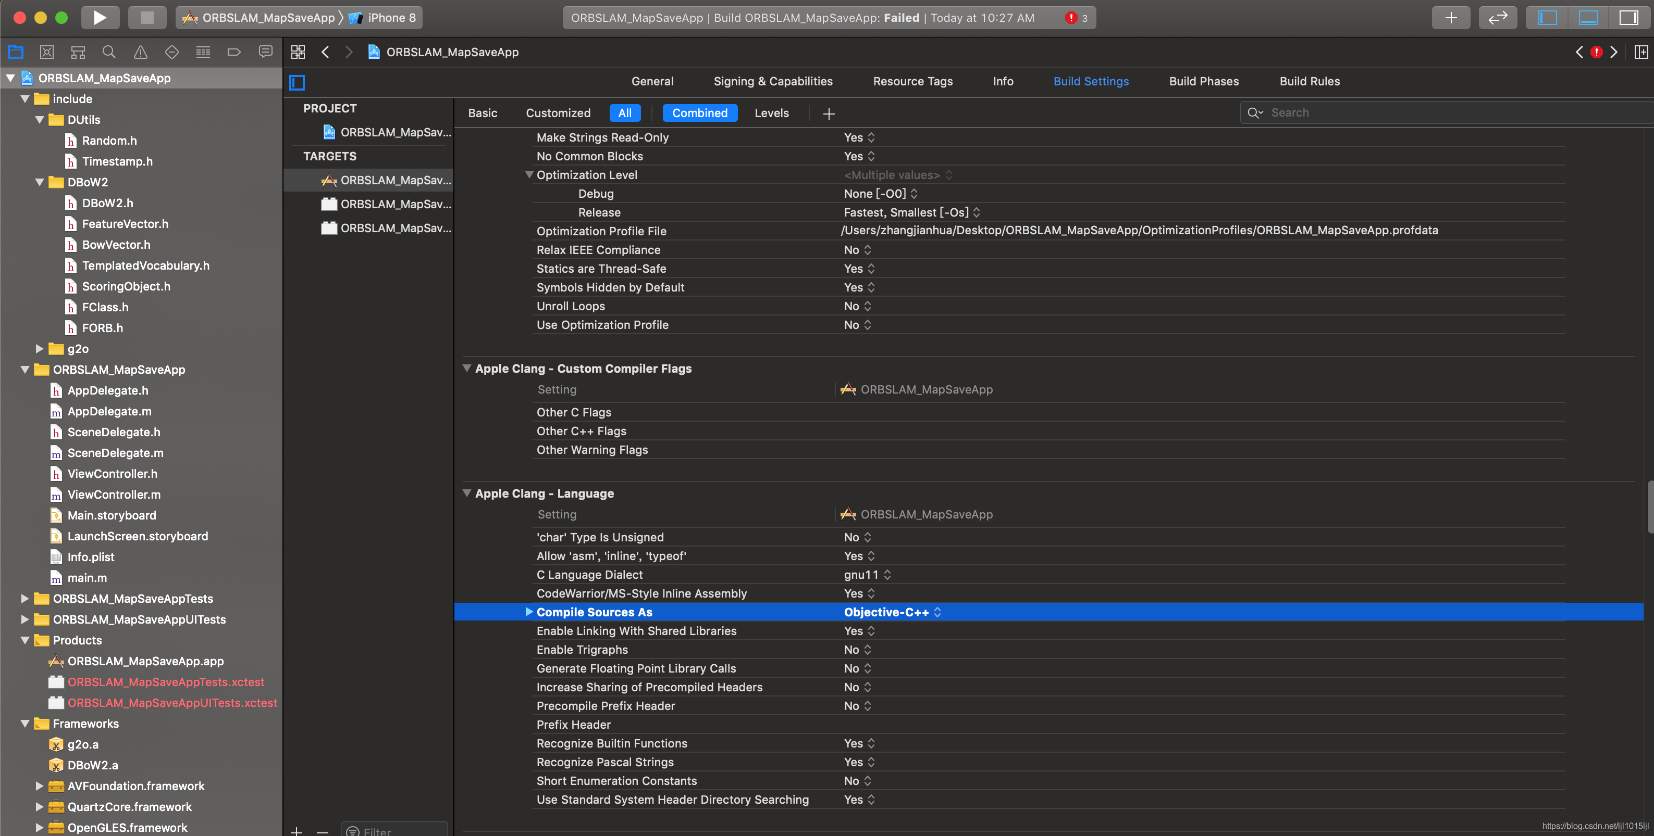Open the Find navigator magnifier icon
The image size is (1654, 836).
pyautogui.click(x=109, y=52)
